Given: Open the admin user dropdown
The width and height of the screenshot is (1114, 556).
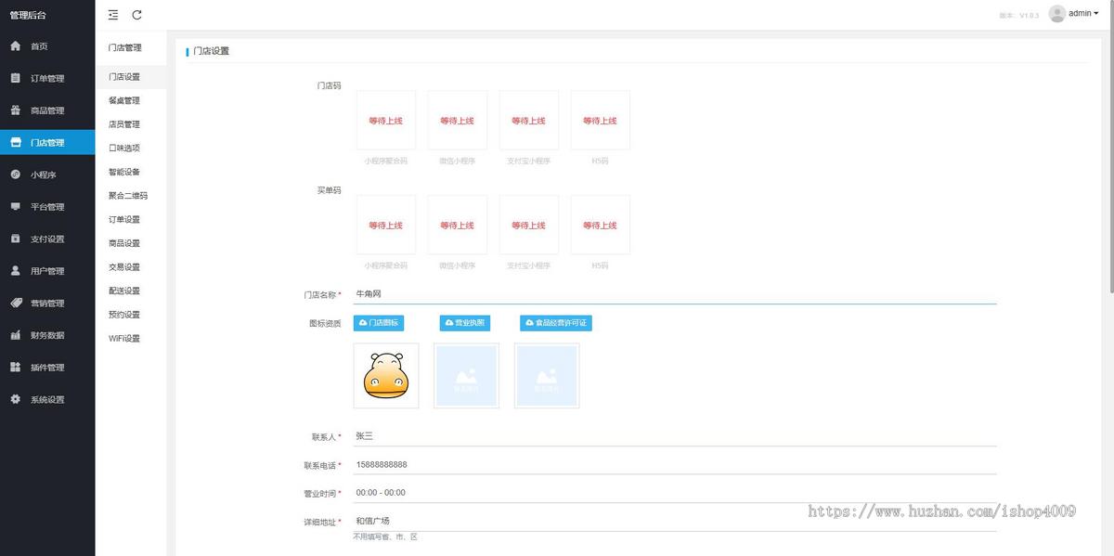Looking at the screenshot, I should pos(1083,14).
